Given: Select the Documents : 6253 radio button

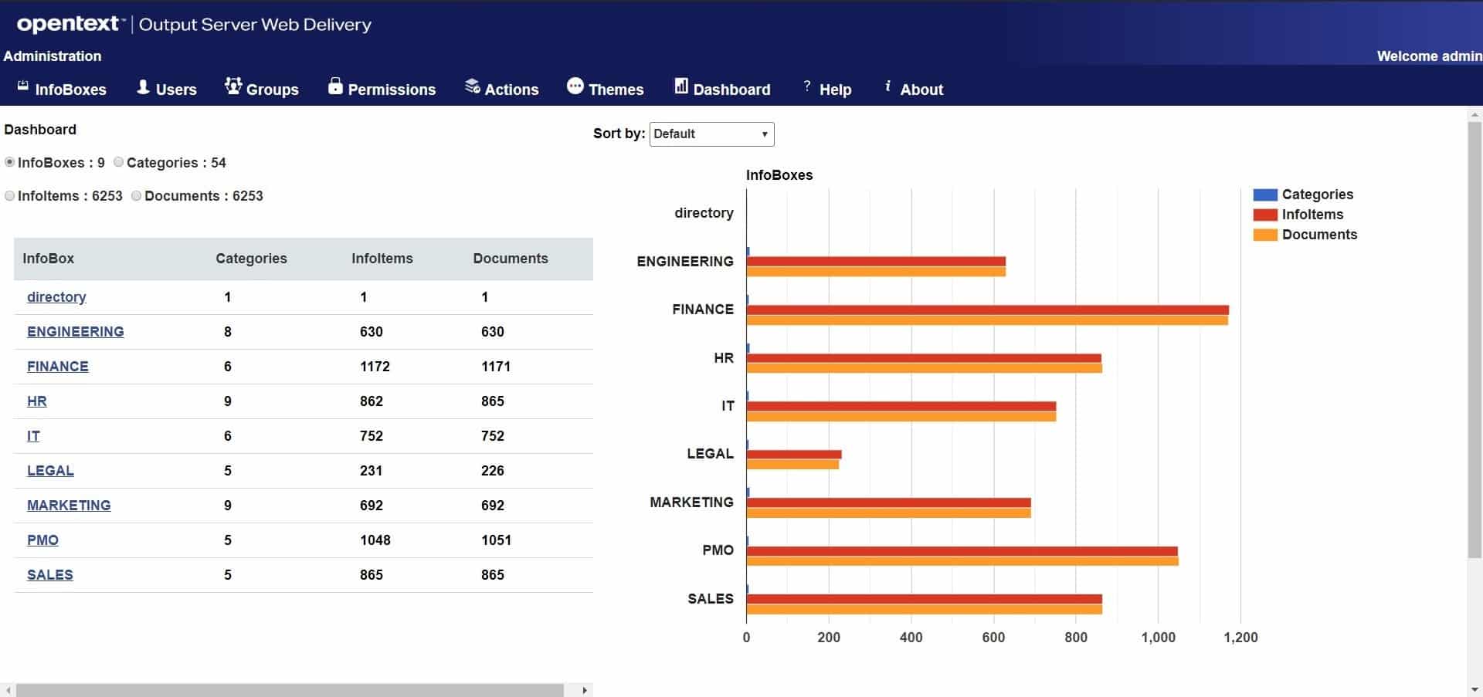Looking at the screenshot, I should pyautogui.click(x=136, y=195).
